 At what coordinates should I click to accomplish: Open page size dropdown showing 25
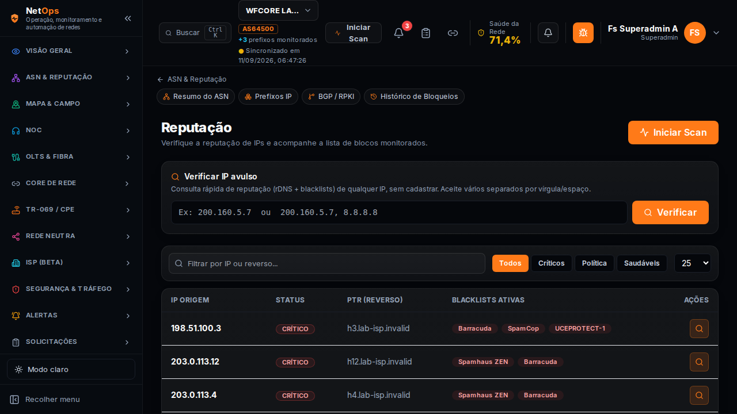pos(693,263)
